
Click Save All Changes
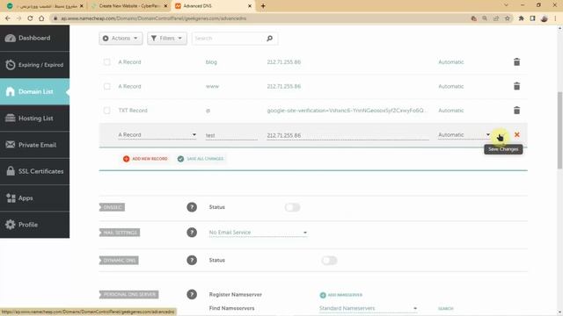click(x=201, y=159)
